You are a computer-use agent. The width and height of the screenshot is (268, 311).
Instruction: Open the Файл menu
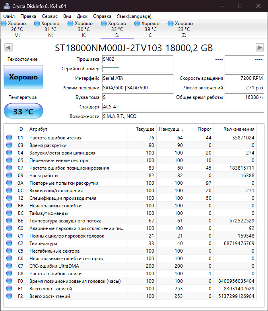(9, 16)
